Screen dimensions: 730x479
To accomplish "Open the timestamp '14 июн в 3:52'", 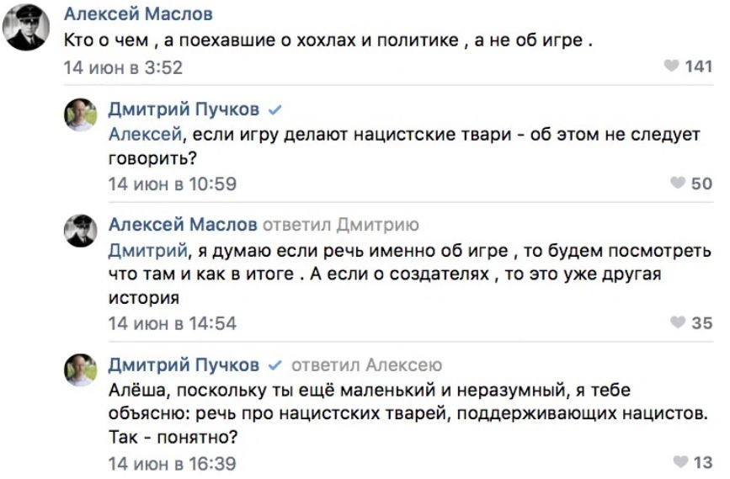I will click(x=123, y=67).
